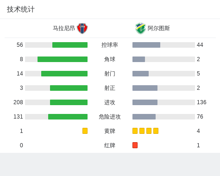Screen dimensions: 220x176
Task: Open the 马拉尼昂 team name link
Action: coord(64,28)
